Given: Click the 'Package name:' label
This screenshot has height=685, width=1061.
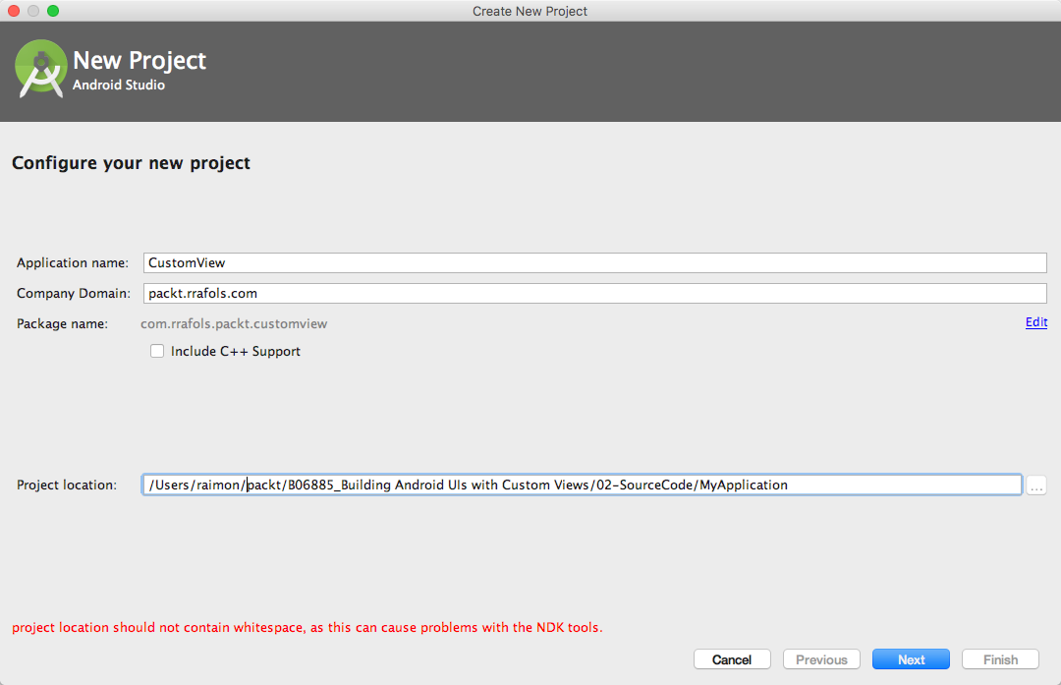Looking at the screenshot, I should tap(62, 323).
